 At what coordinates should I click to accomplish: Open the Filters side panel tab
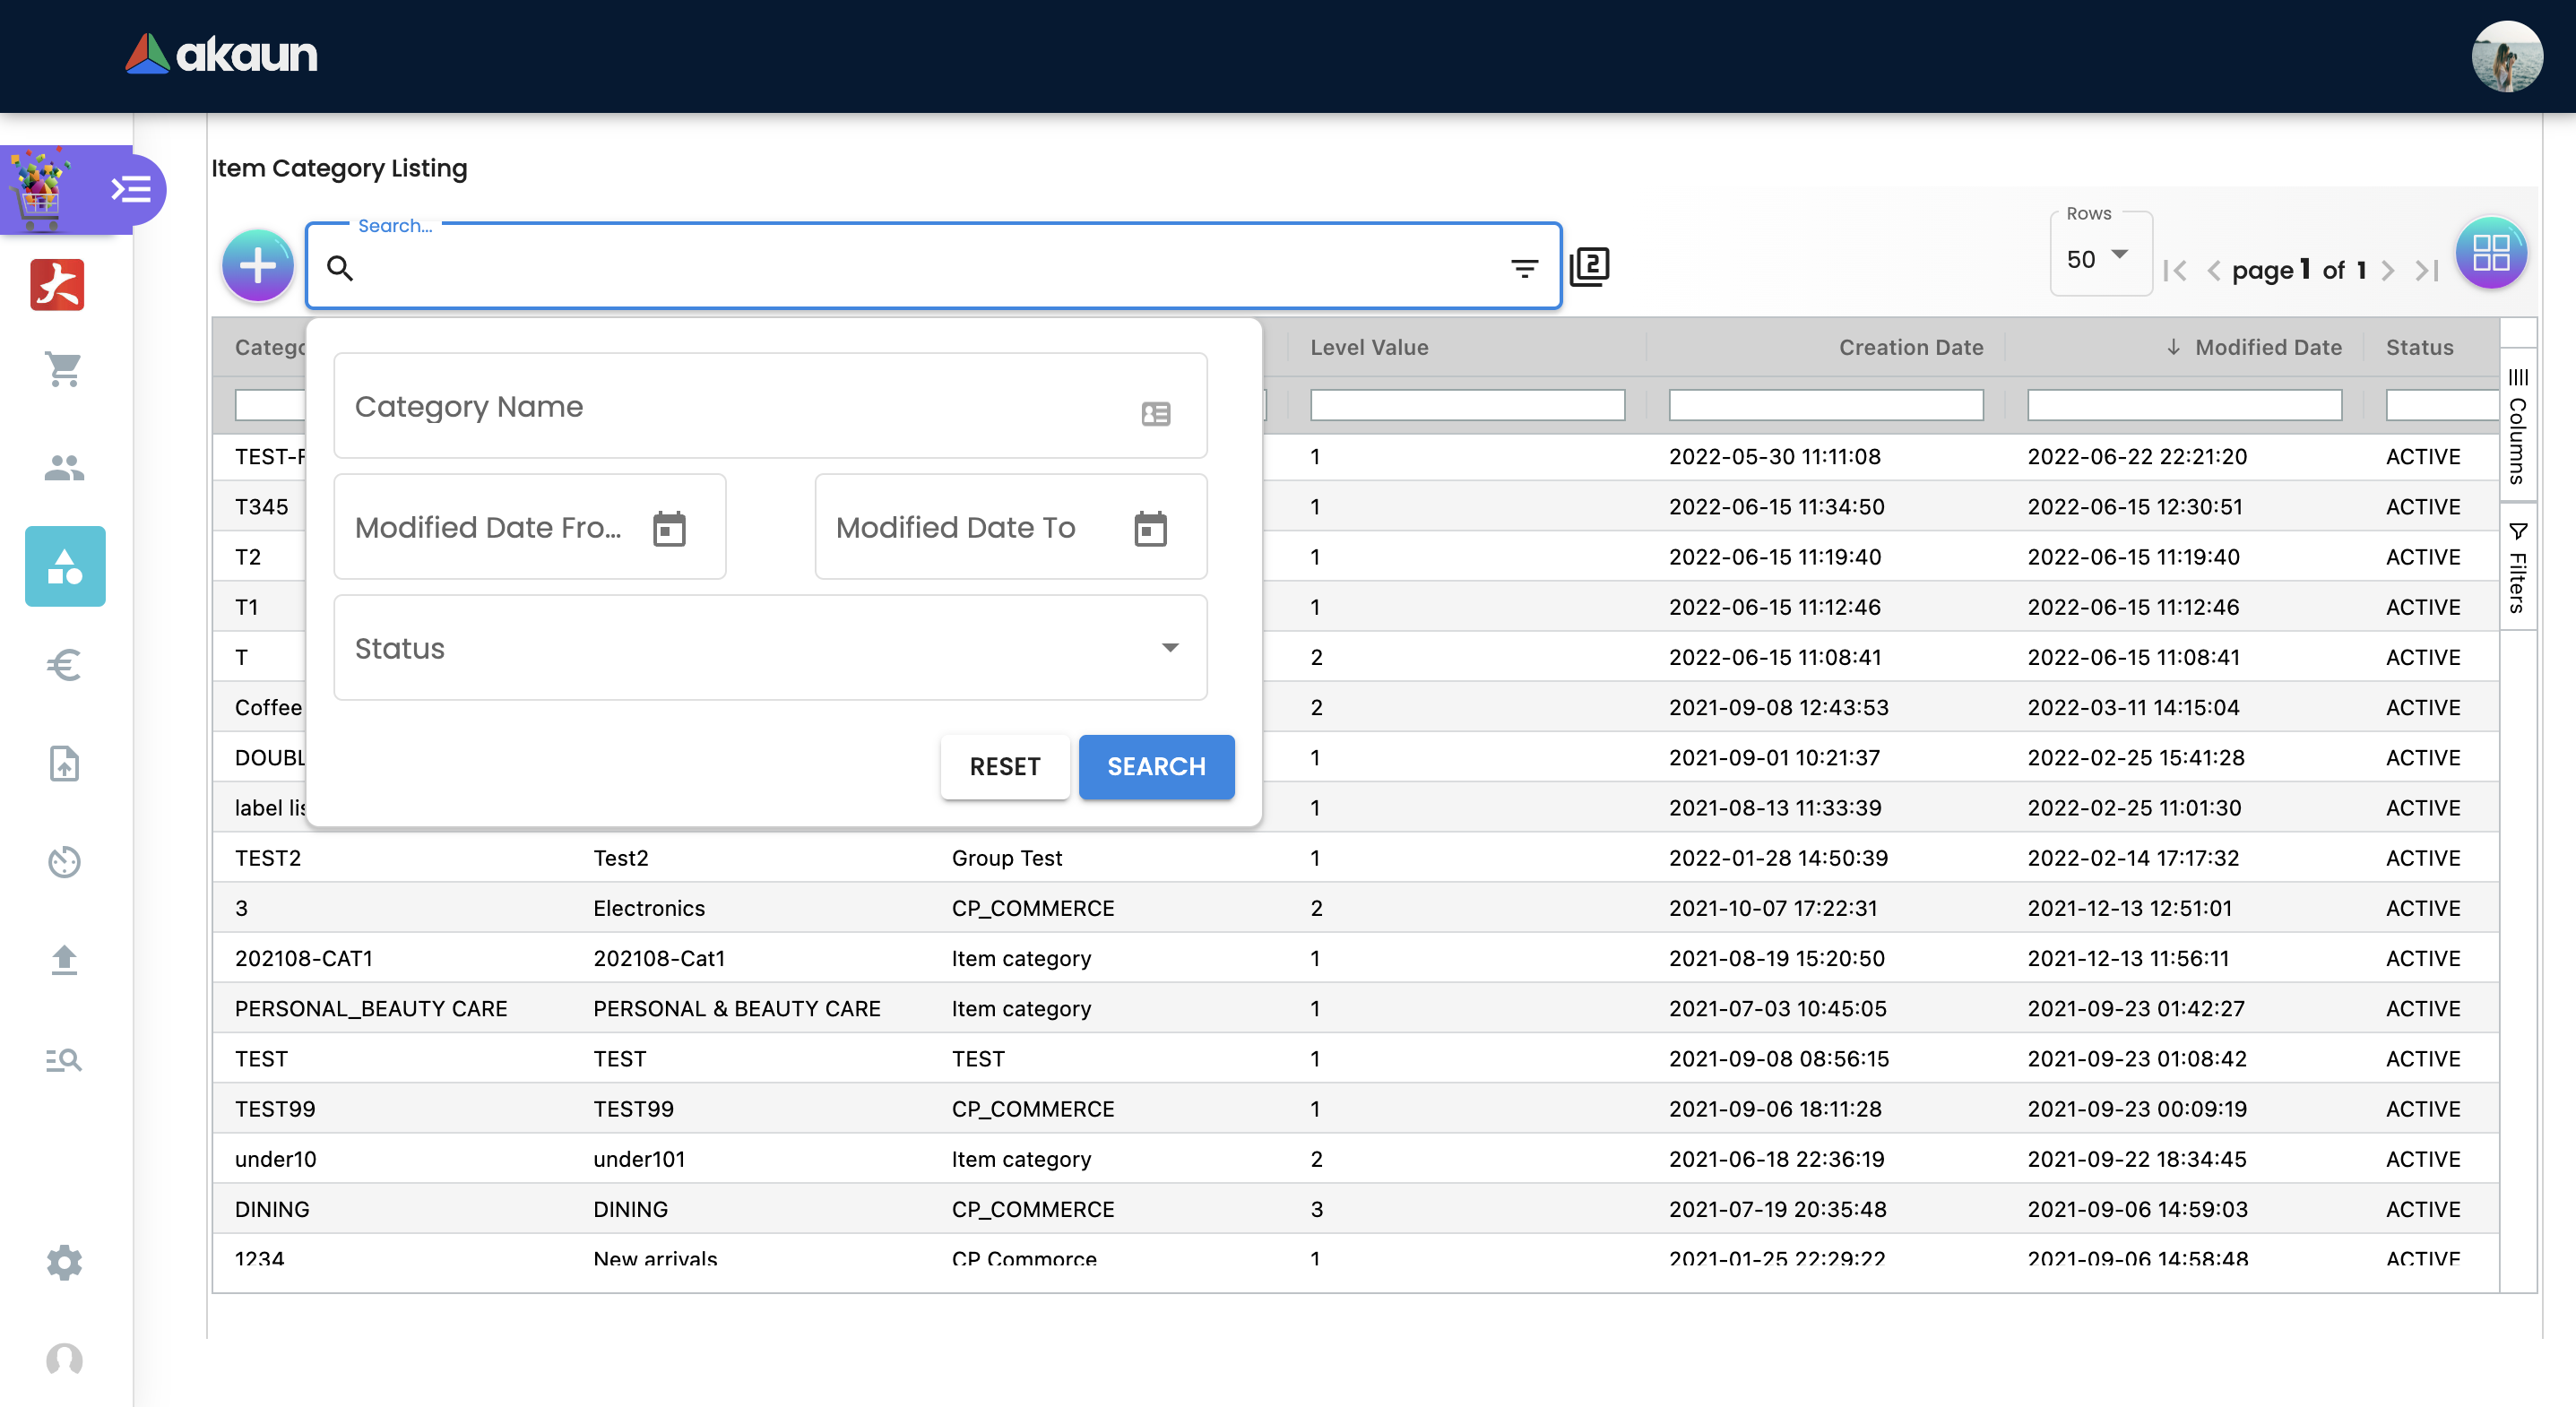pyautogui.click(x=2517, y=568)
